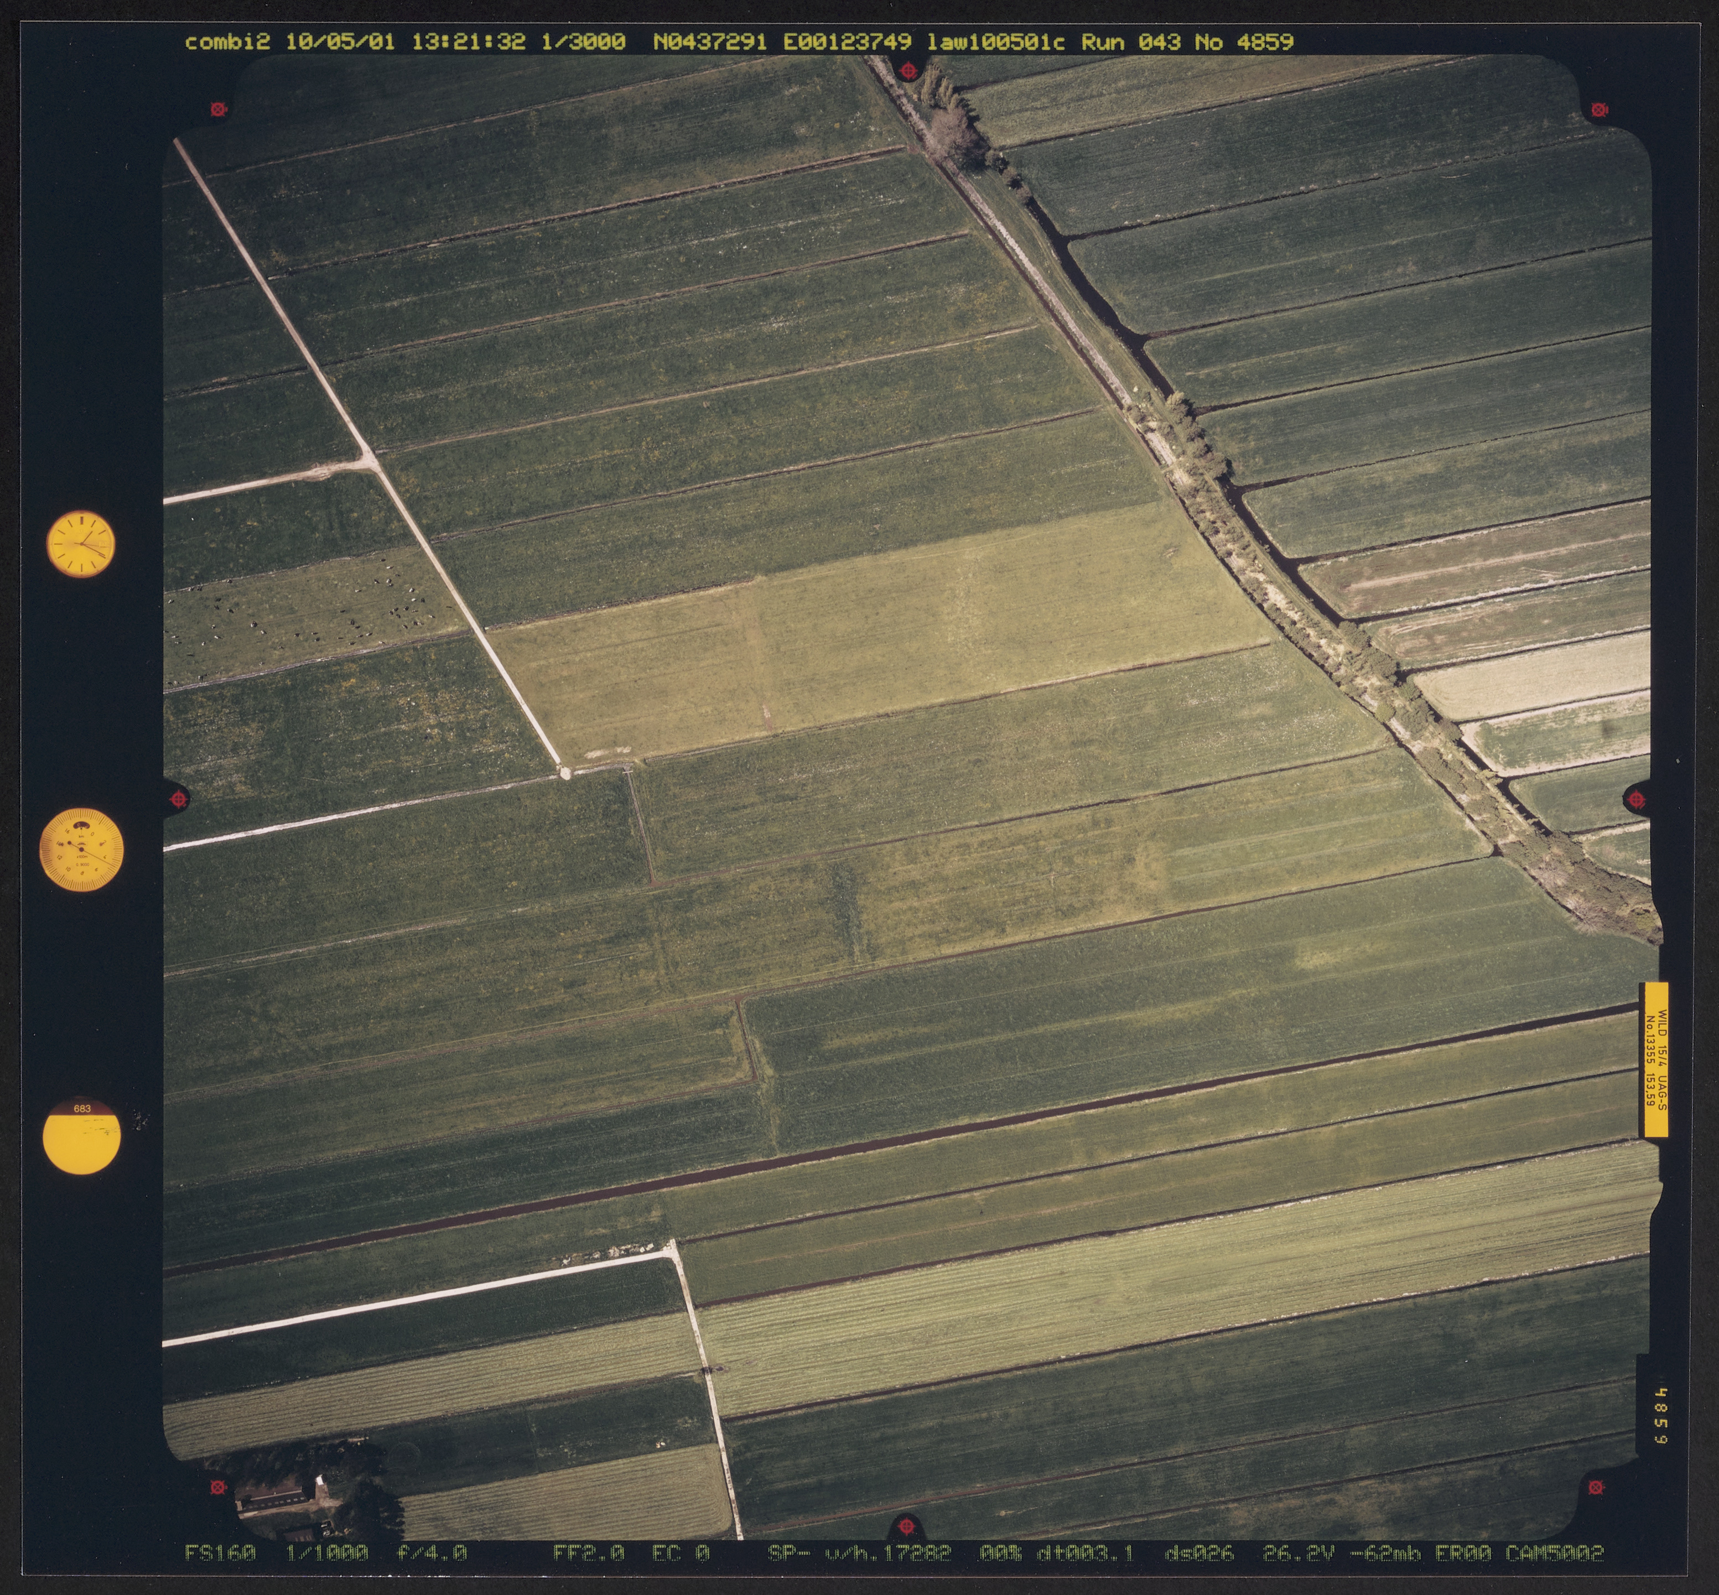This screenshot has width=1719, height=1595.
Task: Click the left-edge middle red fiducial mark
Action: point(178,799)
